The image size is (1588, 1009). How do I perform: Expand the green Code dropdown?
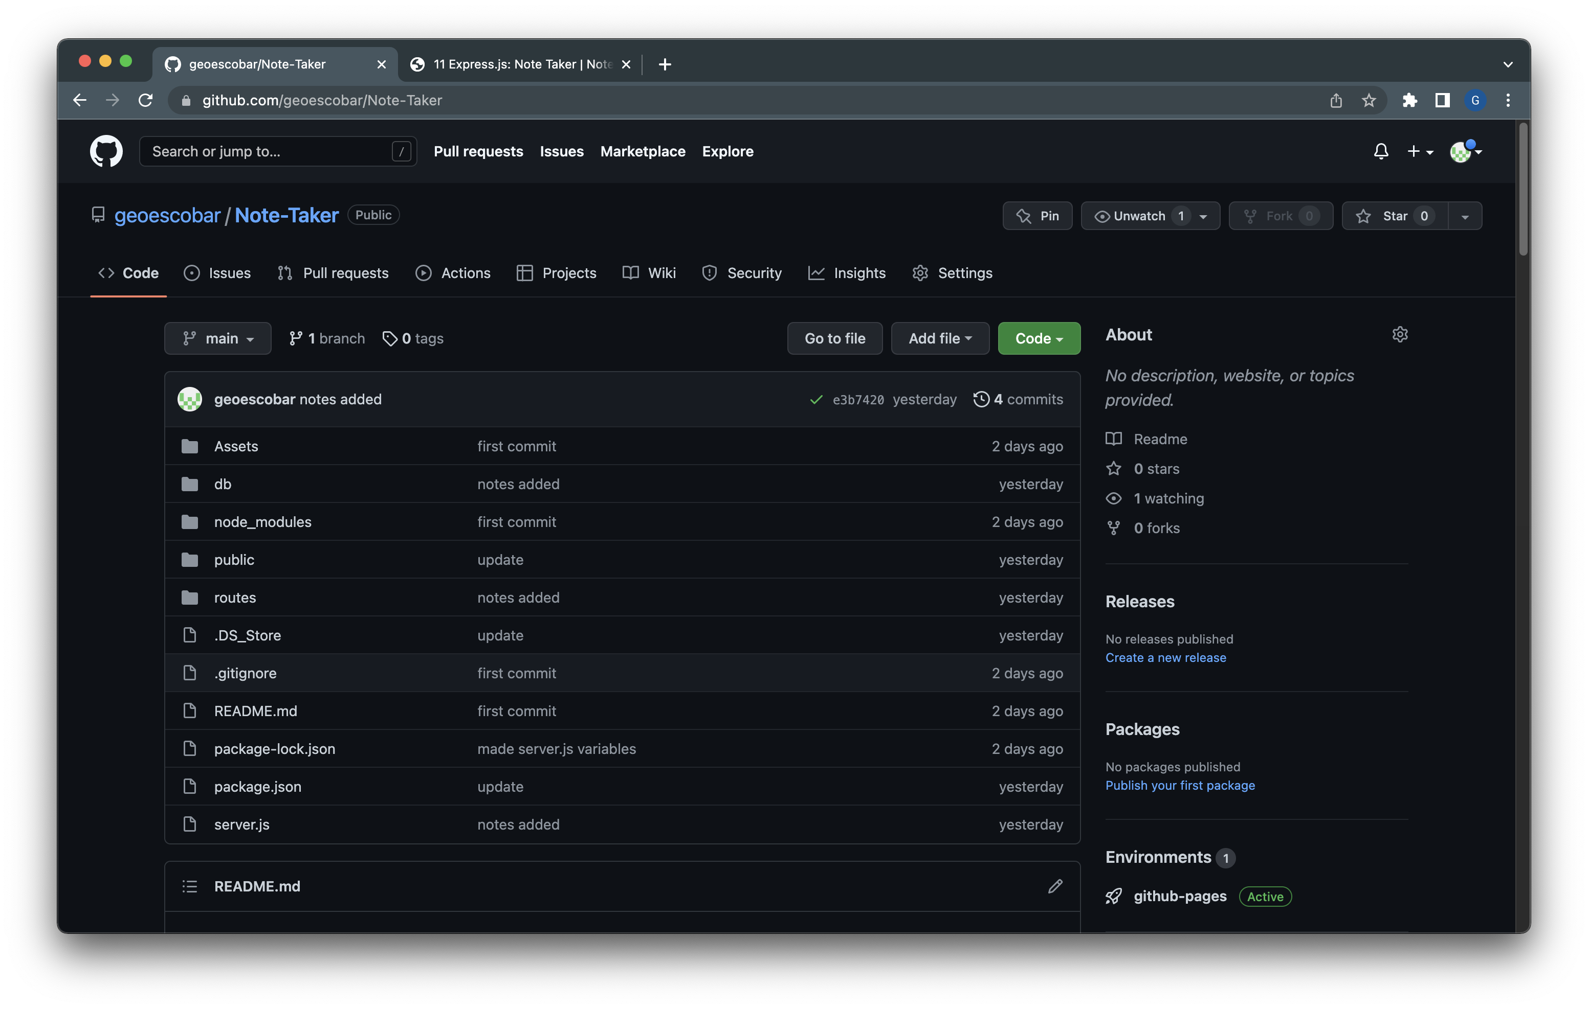coord(1039,339)
